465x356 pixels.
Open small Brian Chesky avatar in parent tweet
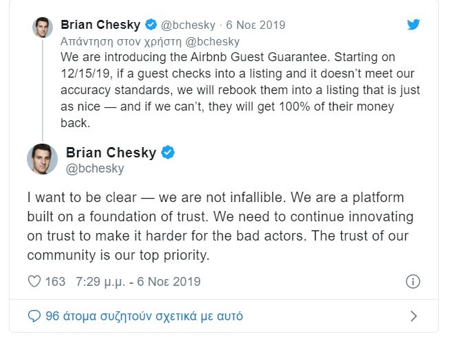pos(43,27)
